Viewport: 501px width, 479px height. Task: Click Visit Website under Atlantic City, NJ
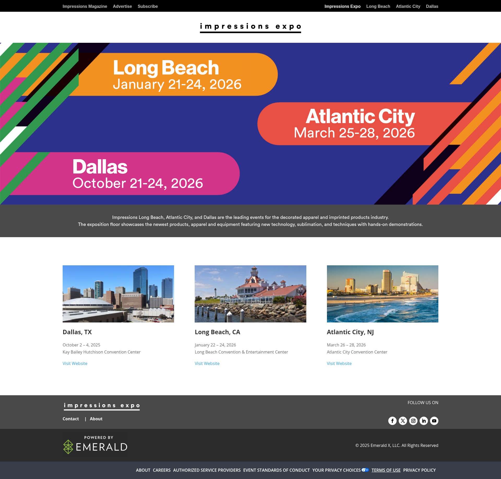339,363
